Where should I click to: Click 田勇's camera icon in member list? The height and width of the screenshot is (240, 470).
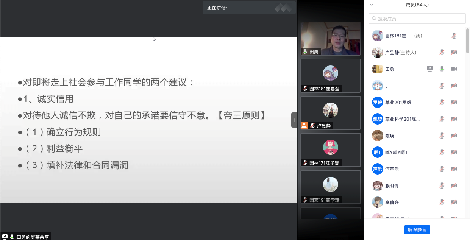click(454, 69)
